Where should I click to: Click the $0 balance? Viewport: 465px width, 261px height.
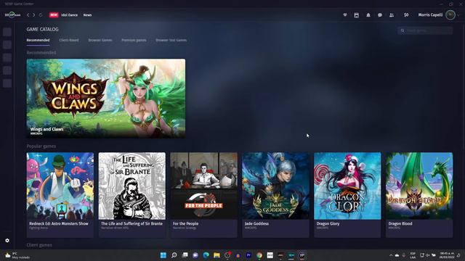pos(406,14)
